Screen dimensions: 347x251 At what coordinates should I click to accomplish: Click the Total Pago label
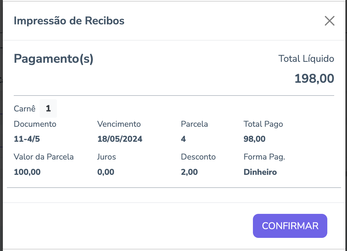pyautogui.click(x=263, y=124)
